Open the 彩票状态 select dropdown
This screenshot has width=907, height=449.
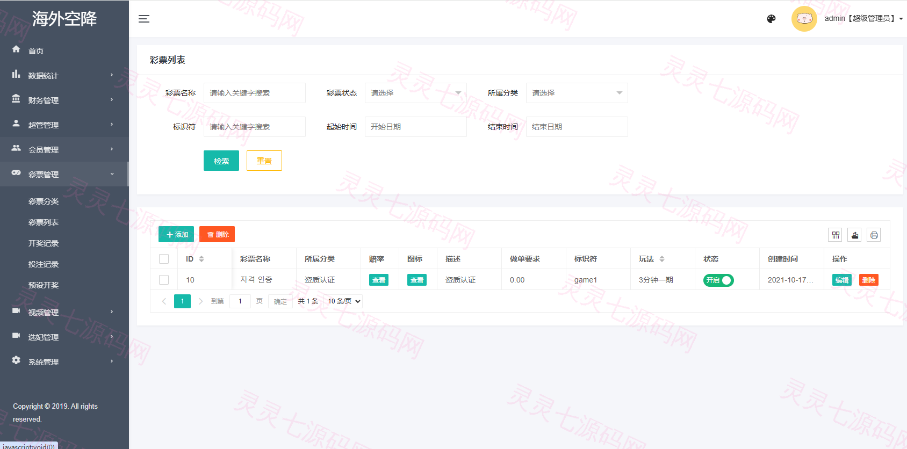click(x=416, y=93)
